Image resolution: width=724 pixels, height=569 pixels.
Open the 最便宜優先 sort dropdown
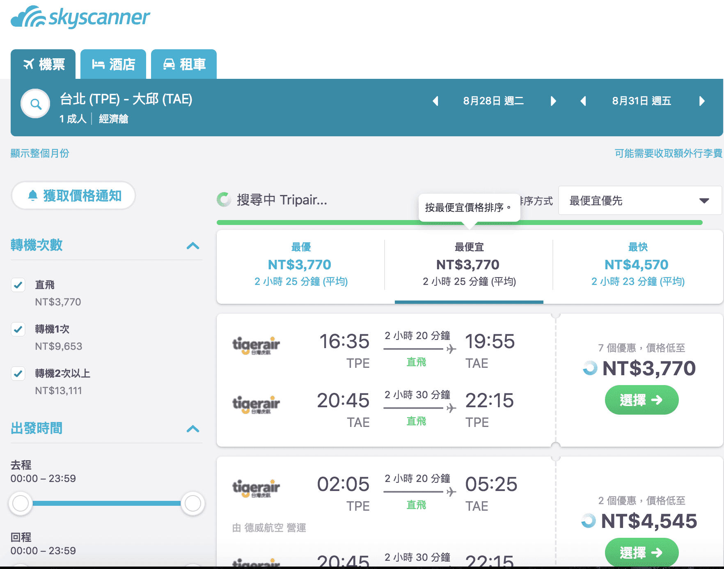pyautogui.click(x=639, y=201)
